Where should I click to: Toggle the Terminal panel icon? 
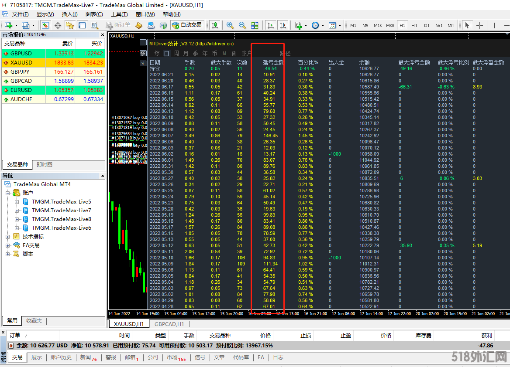[82, 25]
